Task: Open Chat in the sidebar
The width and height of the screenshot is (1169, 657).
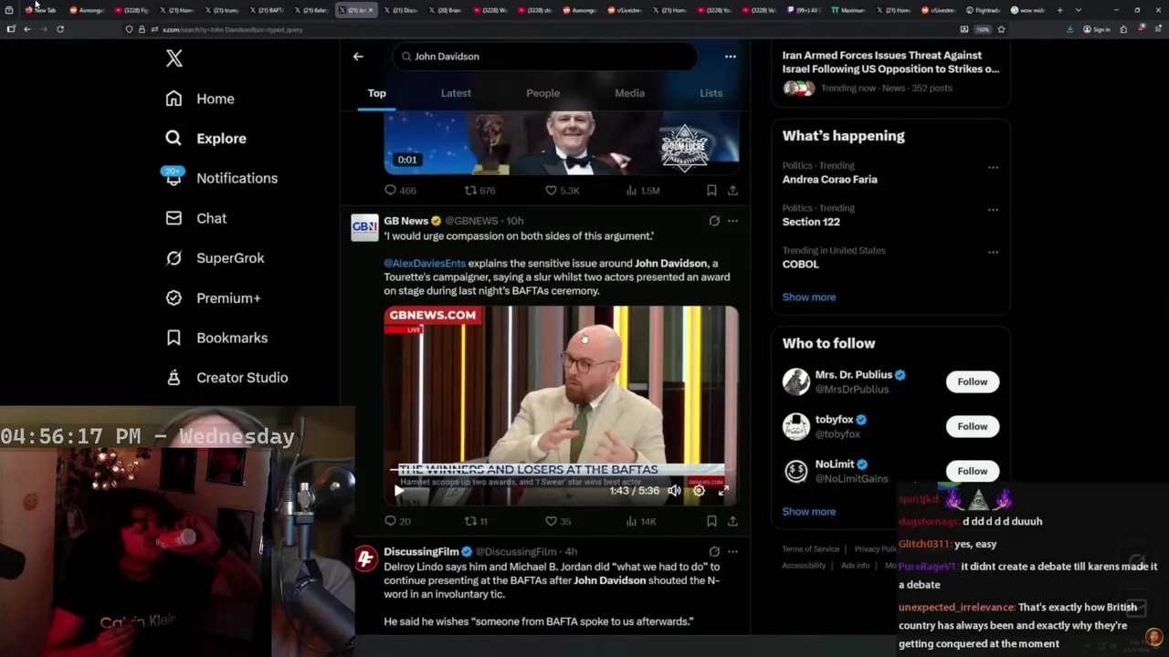Action: click(x=196, y=218)
